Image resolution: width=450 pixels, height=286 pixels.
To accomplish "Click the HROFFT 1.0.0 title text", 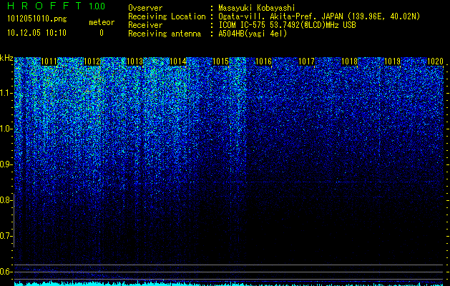I will click(57, 6).
